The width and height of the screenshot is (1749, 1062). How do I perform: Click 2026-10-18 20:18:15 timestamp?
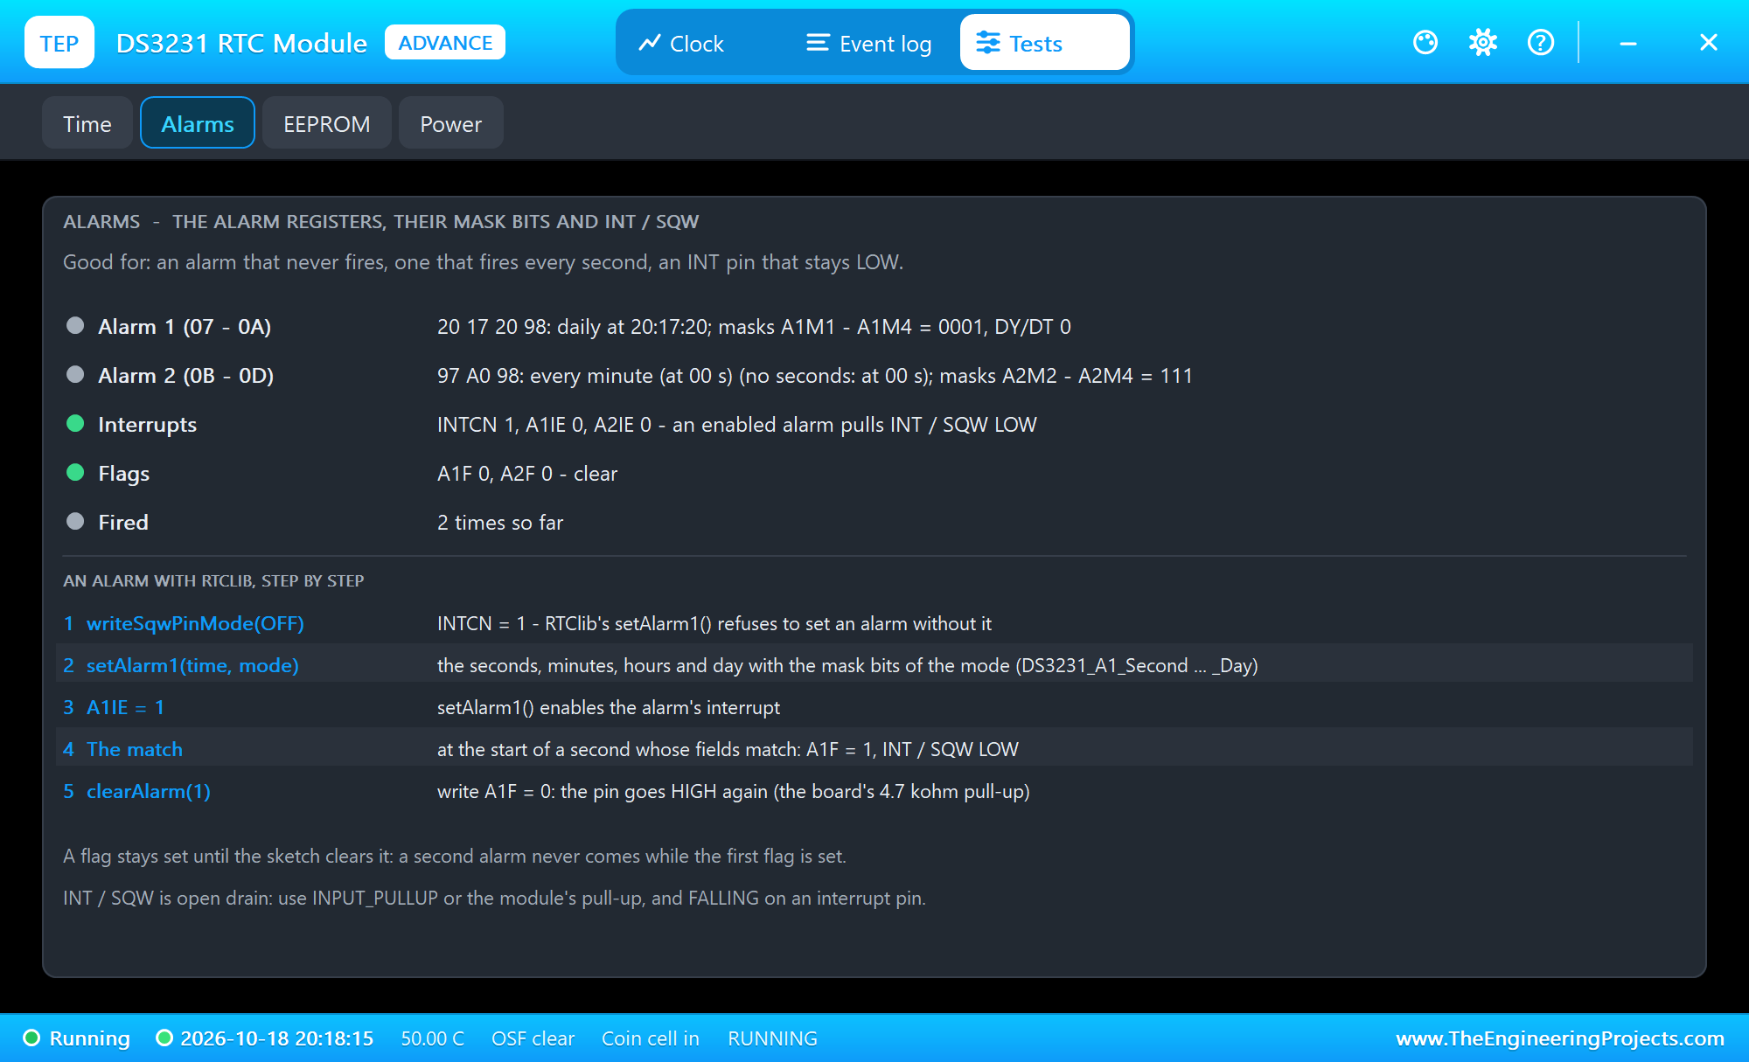pos(276,1038)
